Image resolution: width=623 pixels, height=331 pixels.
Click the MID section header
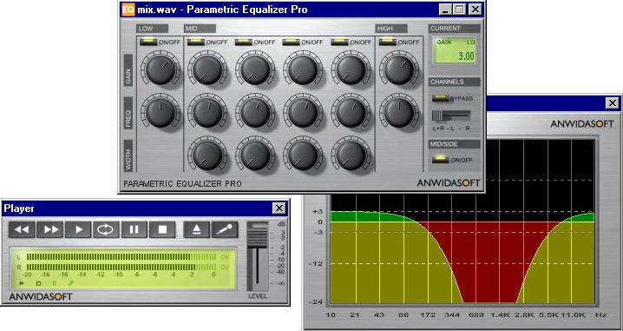coord(200,29)
